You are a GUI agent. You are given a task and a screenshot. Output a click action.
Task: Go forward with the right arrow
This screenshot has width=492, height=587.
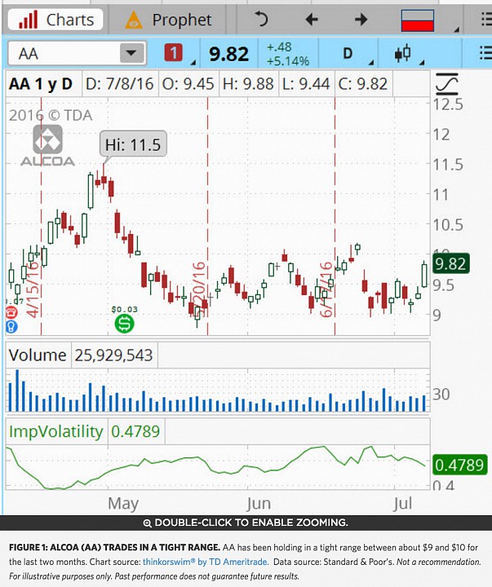tap(361, 19)
